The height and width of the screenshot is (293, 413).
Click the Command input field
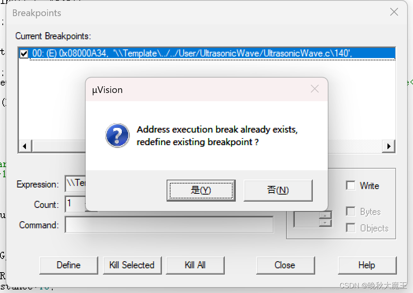(169, 225)
